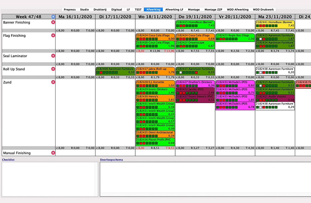This screenshot has width=311, height=203.
Task: Click the red X beside Roll Up Stand
Action: tap(53, 69)
